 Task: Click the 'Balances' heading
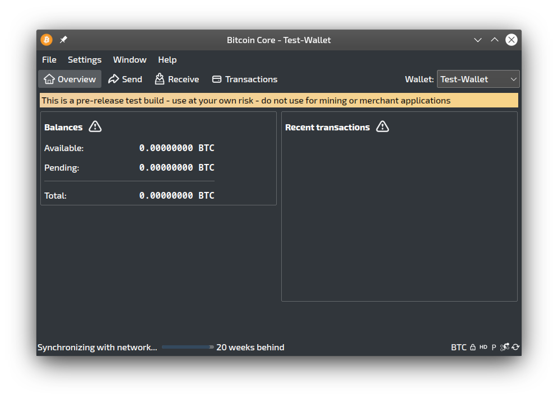[x=63, y=127]
